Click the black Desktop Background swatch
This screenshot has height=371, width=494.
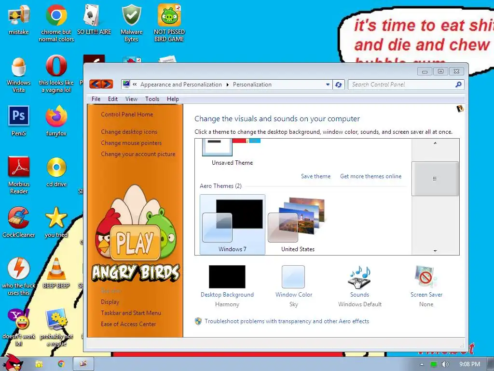click(x=227, y=277)
